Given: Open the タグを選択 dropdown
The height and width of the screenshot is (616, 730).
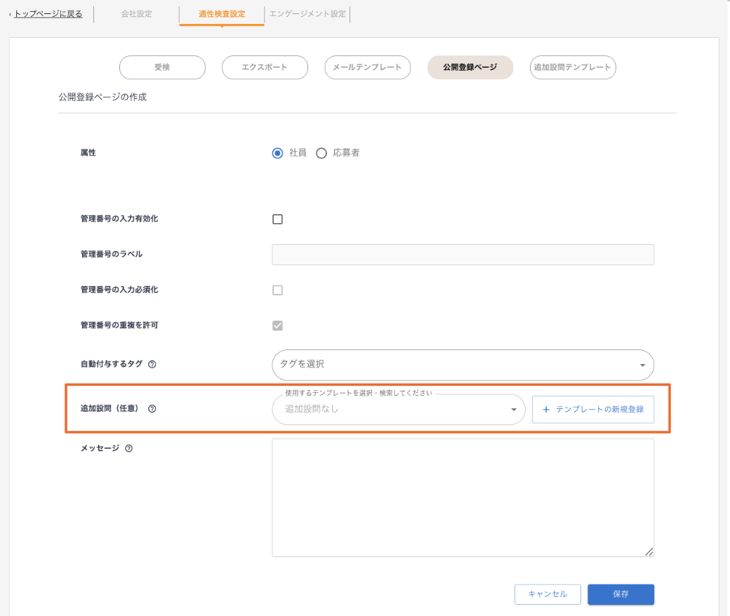Looking at the screenshot, I should 463,365.
